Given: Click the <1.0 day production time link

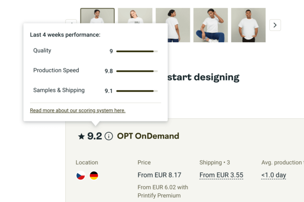Looking at the screenshot, I should [274, 175].
